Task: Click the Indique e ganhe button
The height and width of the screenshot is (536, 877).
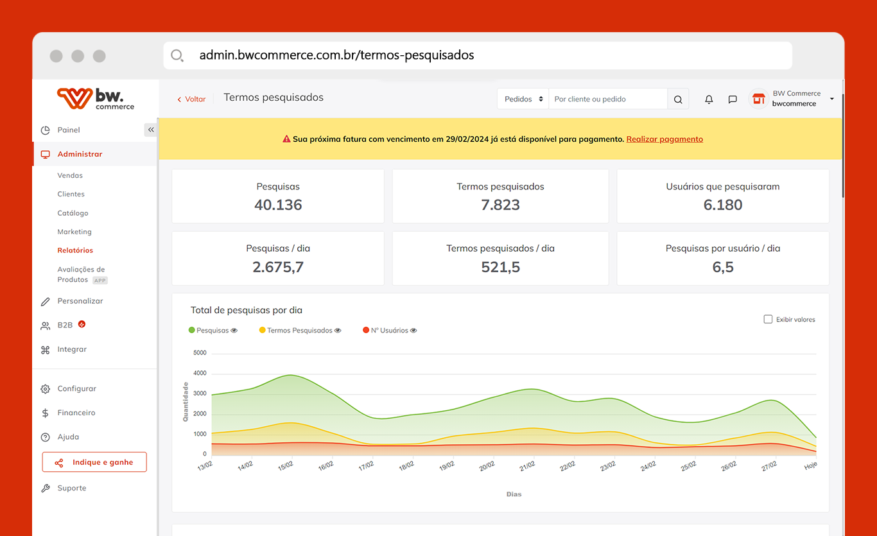Action: coord(94,462)
